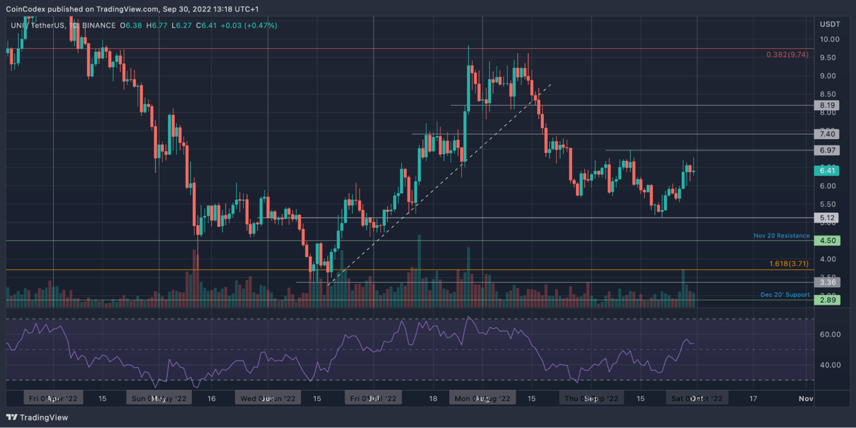Click the green 4.50 resistance price tag
This screenshot has width=856, height=428.
pyautogui.click(x=827, y=239)
